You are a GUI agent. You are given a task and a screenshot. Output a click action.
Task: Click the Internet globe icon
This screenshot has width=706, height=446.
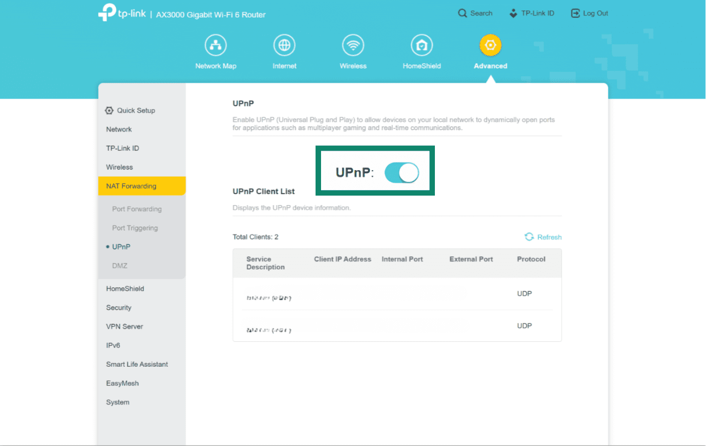(x=284, y=44)
